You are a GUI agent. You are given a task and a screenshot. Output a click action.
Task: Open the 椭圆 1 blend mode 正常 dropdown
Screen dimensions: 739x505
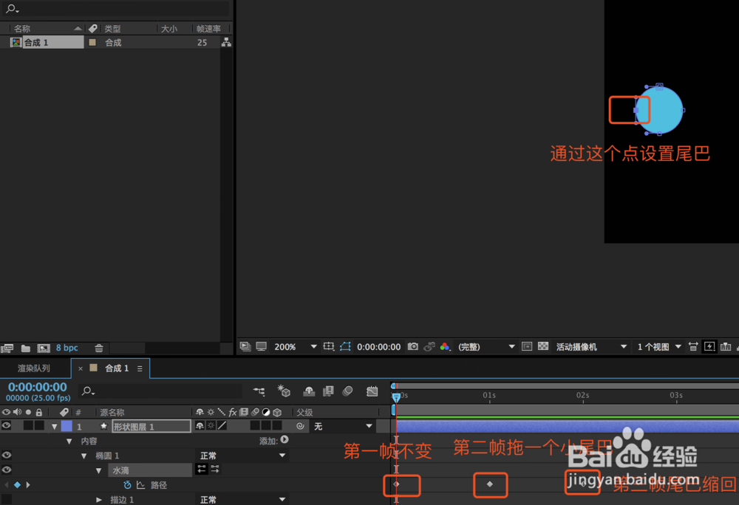coord(242,456)
